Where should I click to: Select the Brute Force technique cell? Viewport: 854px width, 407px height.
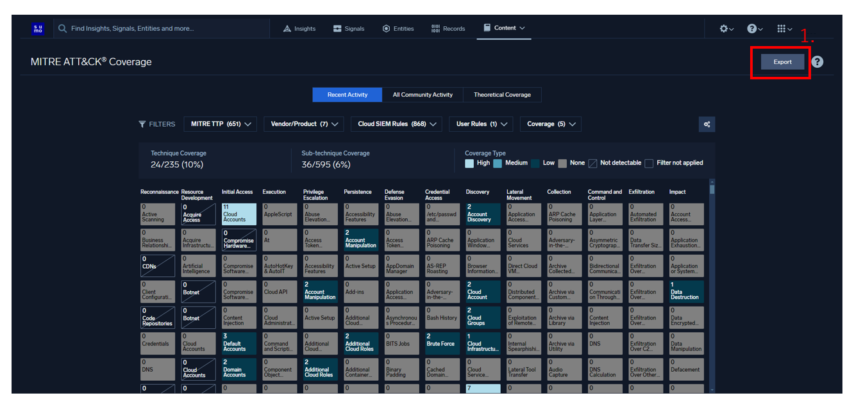click(x=442, y=343)
